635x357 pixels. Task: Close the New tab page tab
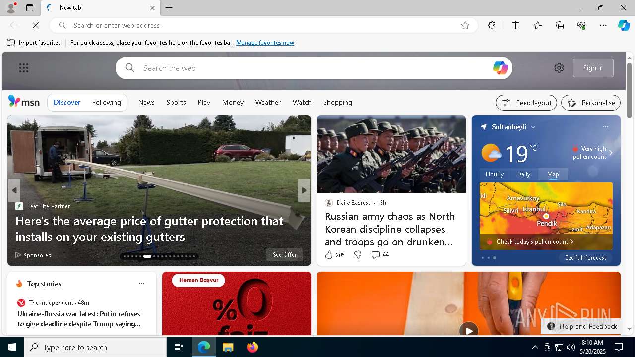click(152, 8)
